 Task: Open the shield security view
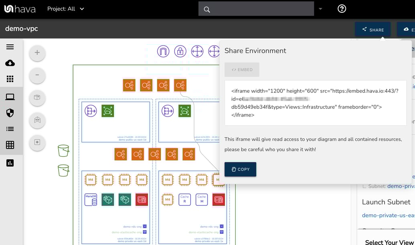(x=10, y=113)
